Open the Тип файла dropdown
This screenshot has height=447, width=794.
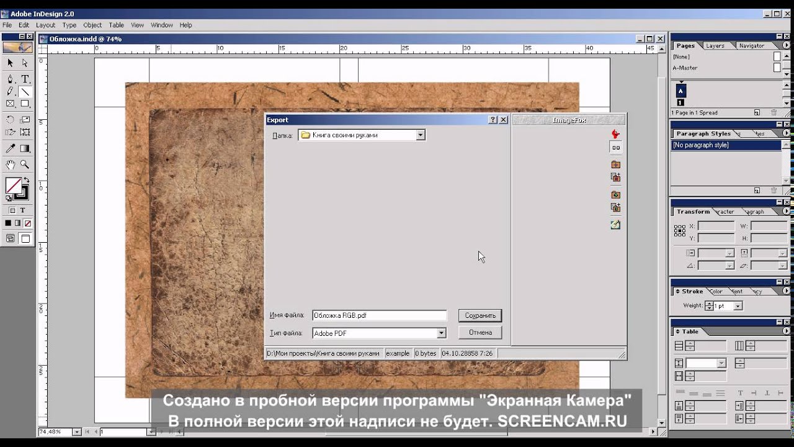point(441,333)
